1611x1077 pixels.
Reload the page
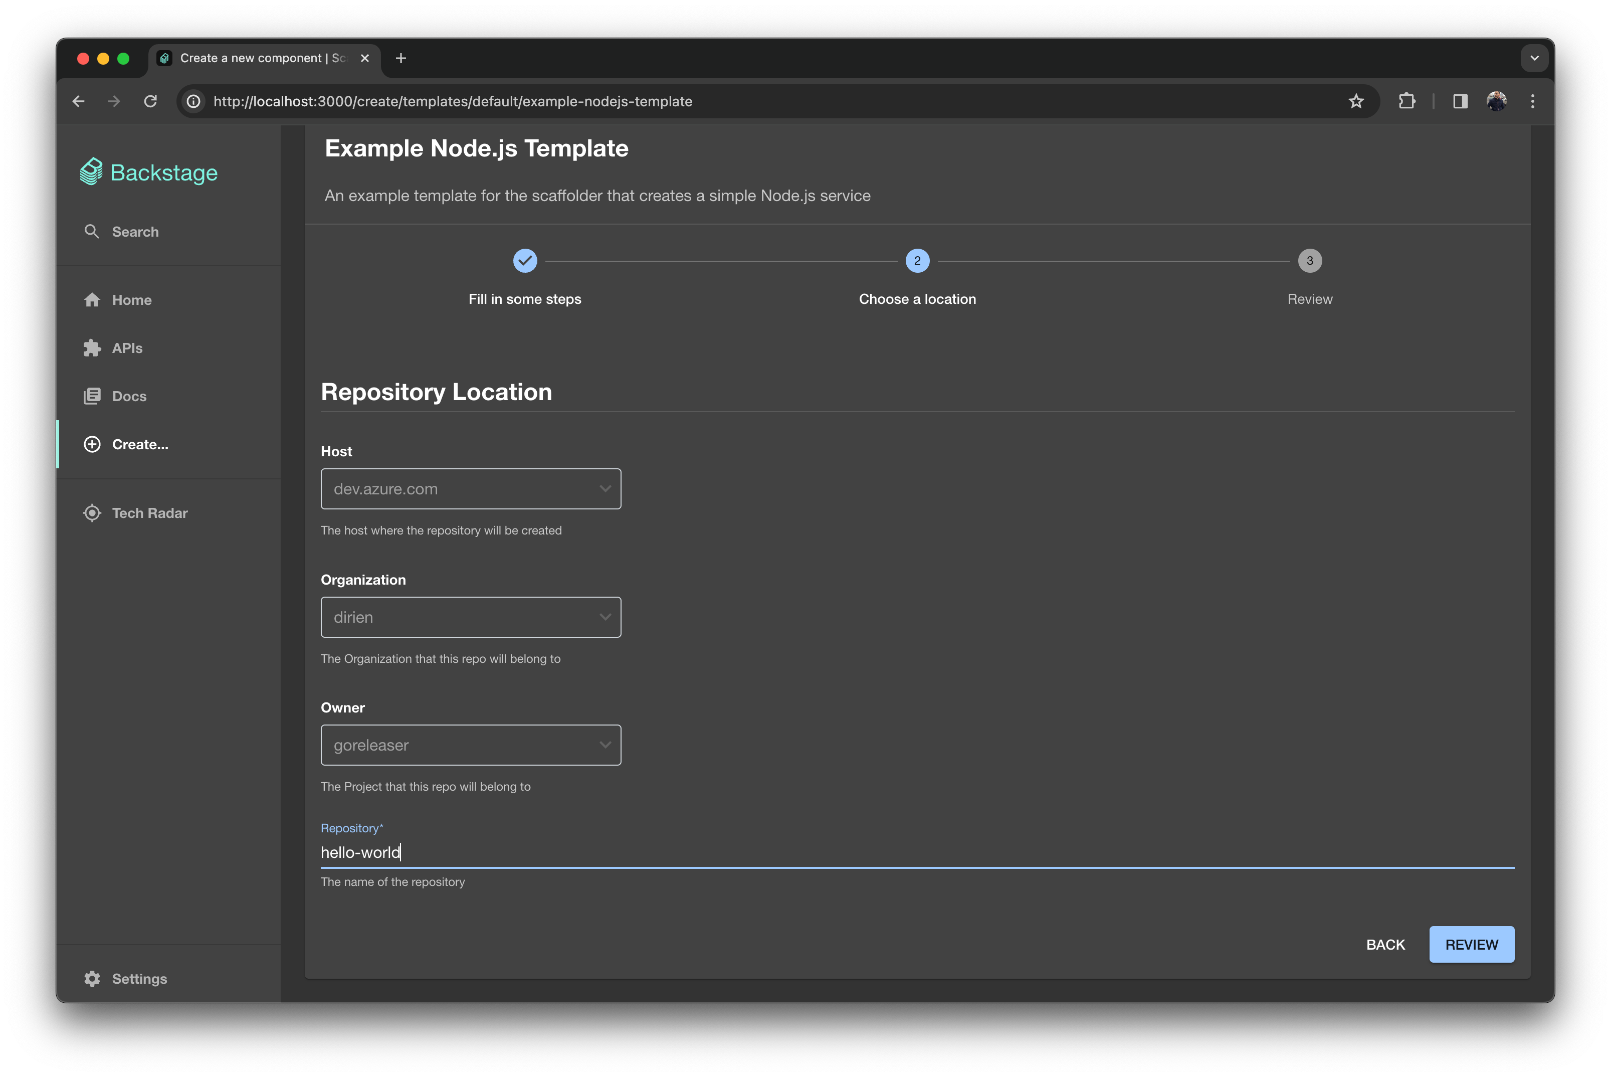[150, 102]
